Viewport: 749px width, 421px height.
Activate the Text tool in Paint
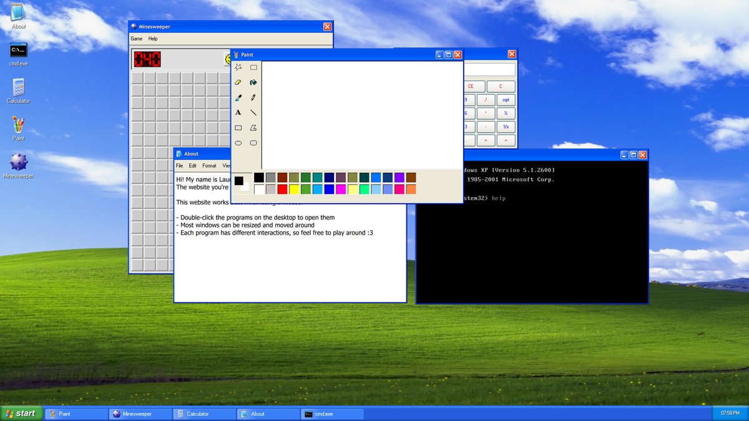click(238, 113)
